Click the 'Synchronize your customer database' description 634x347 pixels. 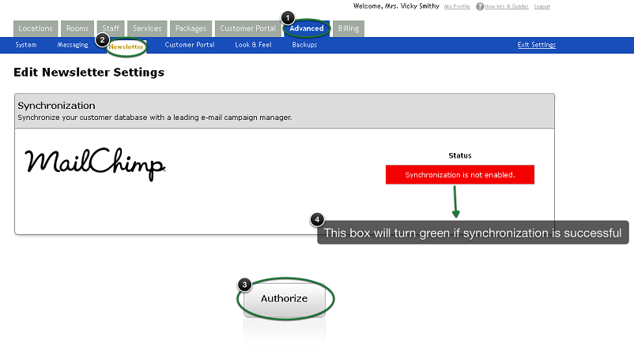coord(154,118)
